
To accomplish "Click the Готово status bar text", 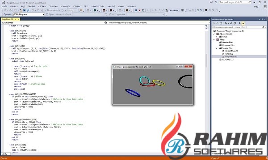I will [x=4, y=158].
